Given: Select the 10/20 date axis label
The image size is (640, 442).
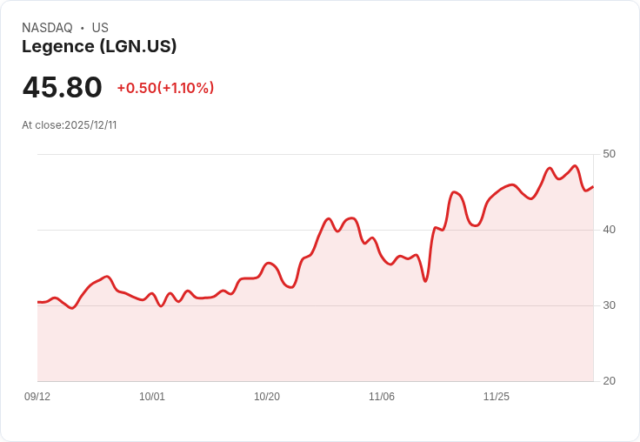Looking at the screenshot, I should pyautogui.click(x=267, y=397).
